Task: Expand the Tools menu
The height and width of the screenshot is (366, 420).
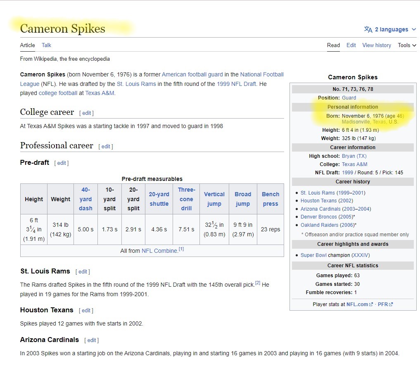Action: coord(407,45)
